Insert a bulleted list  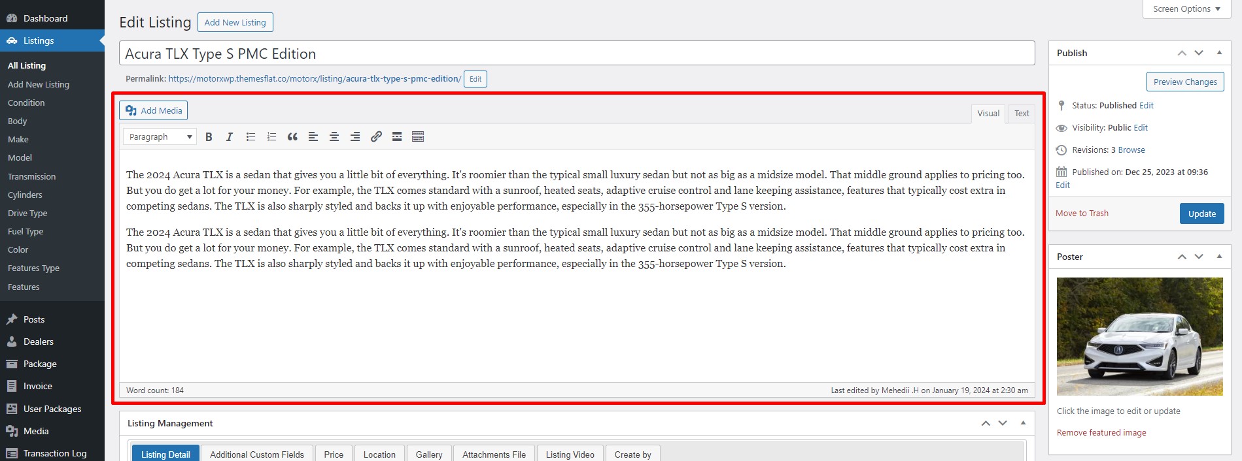[250, 136]
